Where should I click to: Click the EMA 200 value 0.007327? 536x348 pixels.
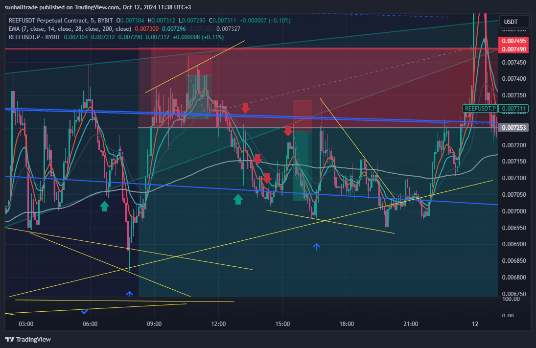pyautogui.click(x=228, y=29)
